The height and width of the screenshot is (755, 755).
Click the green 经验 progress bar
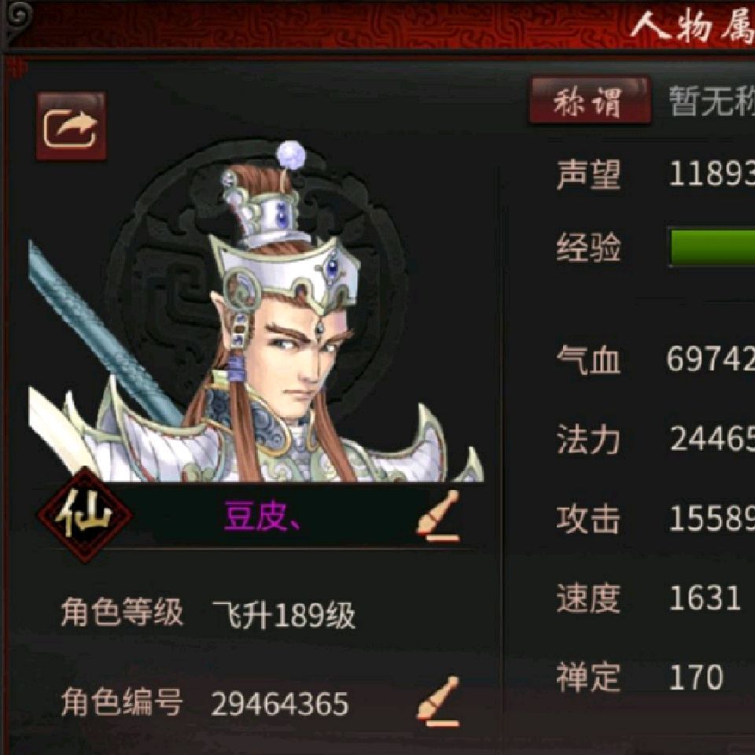713,248
